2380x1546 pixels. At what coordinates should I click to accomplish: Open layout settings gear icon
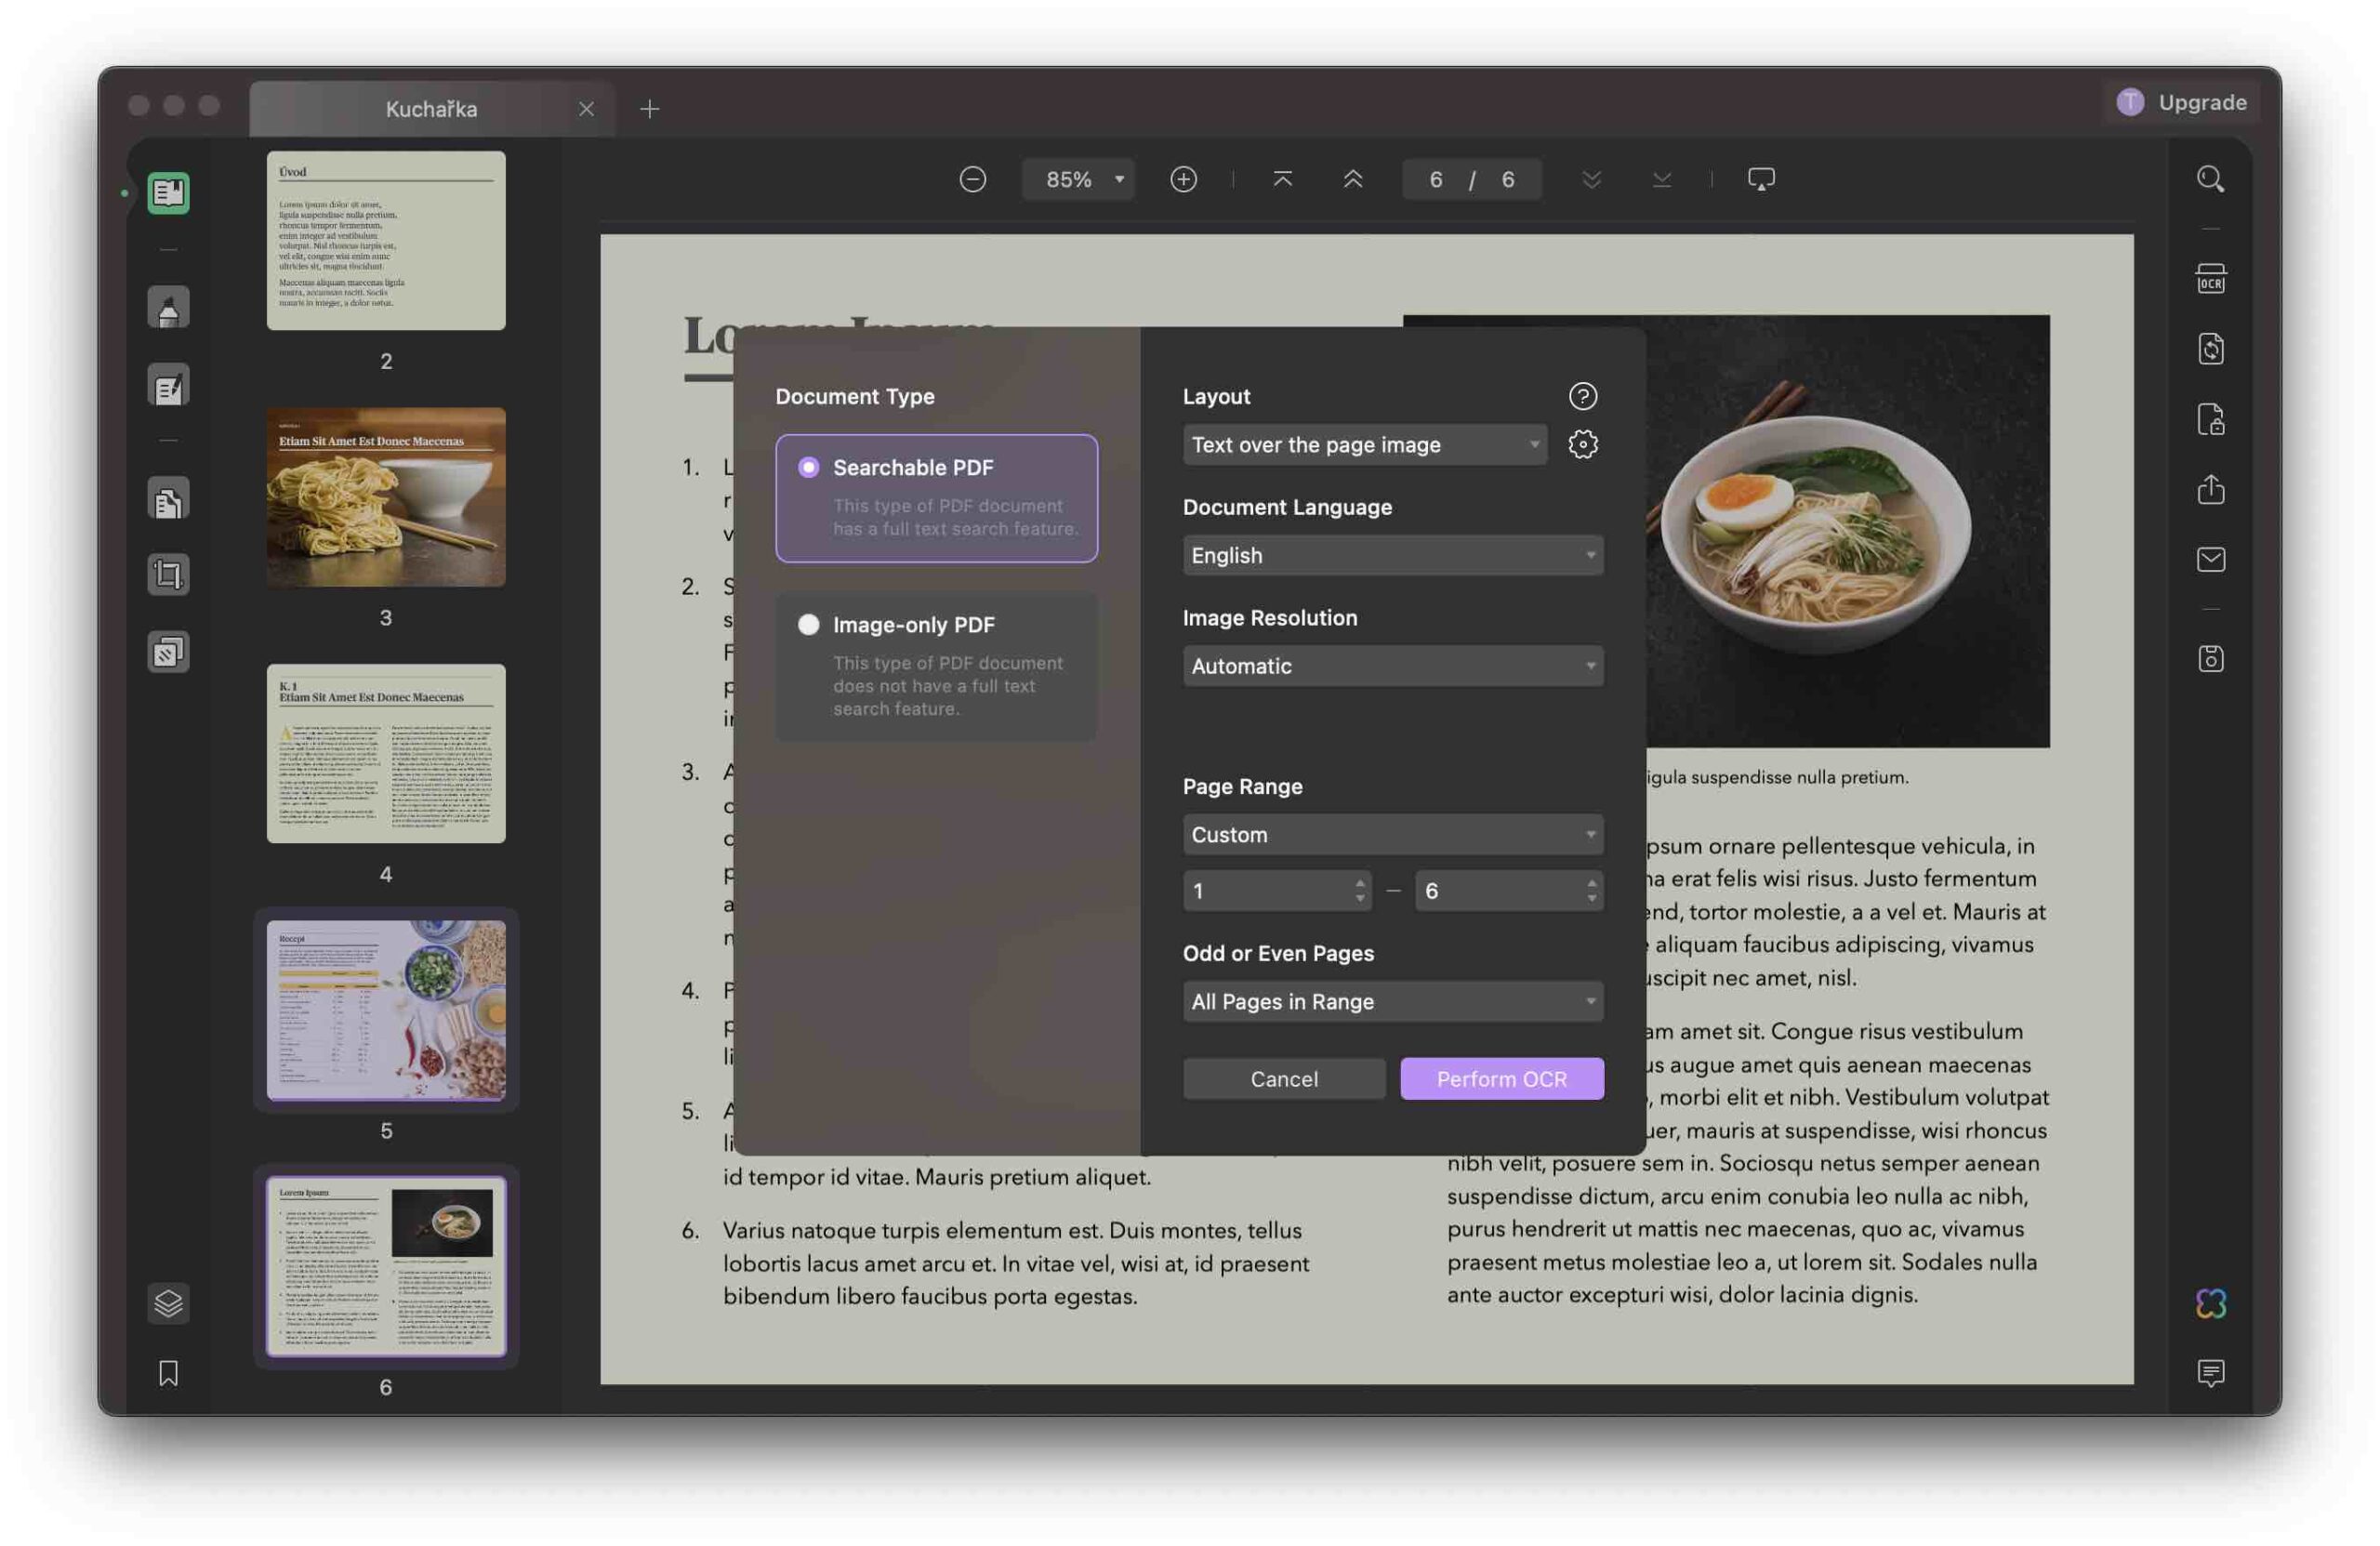pos(1582,444)
